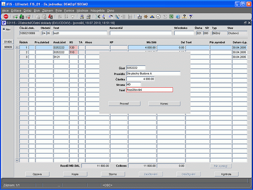The height and width of the screenshot is (190, 253).
Task: Open the Funkce menu
Action: click(69, 10)
